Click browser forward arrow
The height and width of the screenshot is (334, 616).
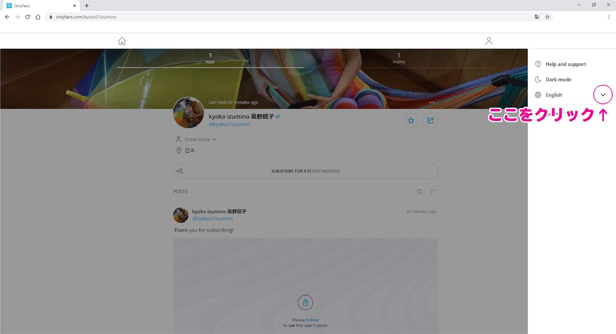(17, 17)
